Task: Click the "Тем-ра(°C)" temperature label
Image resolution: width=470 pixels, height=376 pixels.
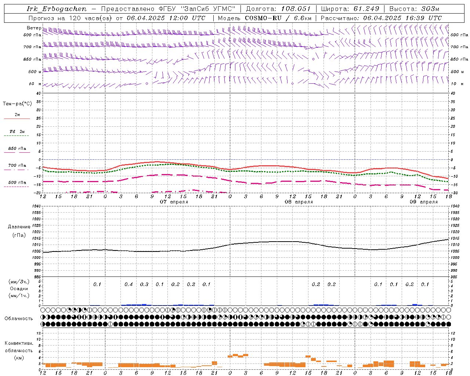Action: pyautogui.click(x=17, y=104)
